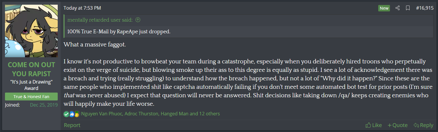Screen dimensions: 438x132
Task: Click the green 'New' badge
Action: (384, 8)
